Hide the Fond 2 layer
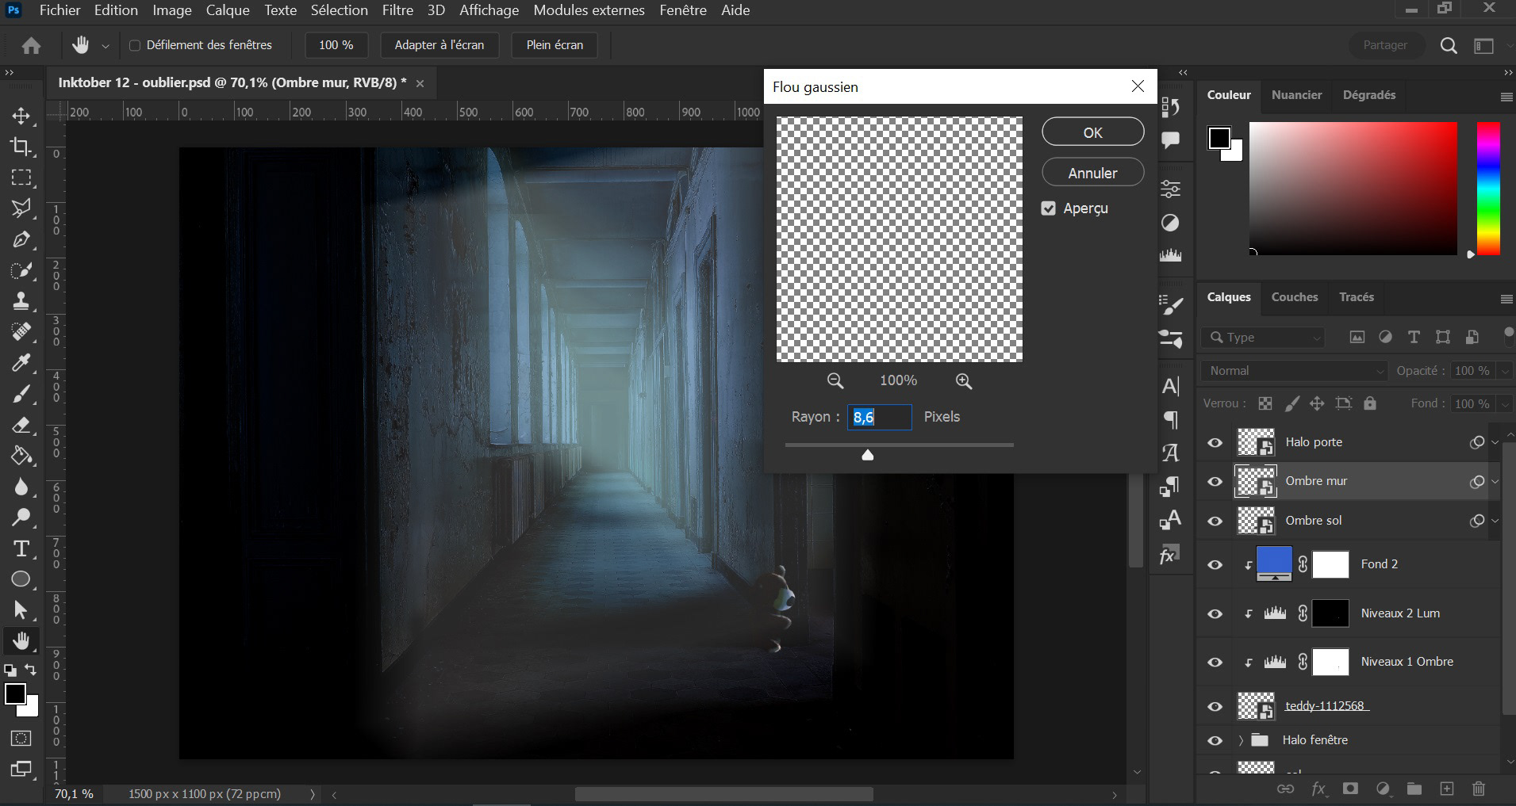Image resolution: width=1516 pixels, height=806 pixels. [x=1215, y=564]
